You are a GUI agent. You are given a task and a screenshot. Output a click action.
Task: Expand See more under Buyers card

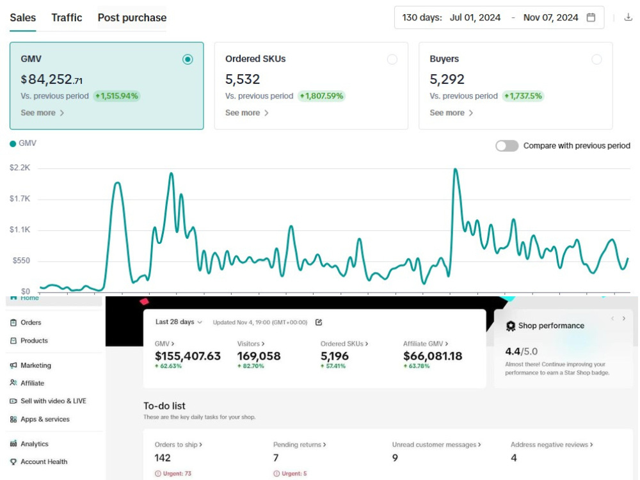click(451, 113)
